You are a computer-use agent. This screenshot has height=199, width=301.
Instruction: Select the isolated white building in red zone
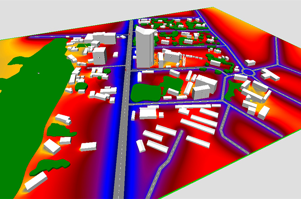point(89,146)
